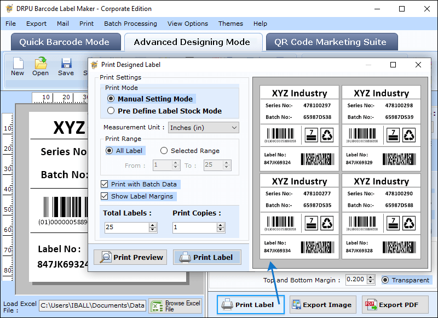This screenshot has width=438, height=318.
Task: Click the printer icon in dialog Print Label
Action: pyautogui.click(x=185, y=257)
